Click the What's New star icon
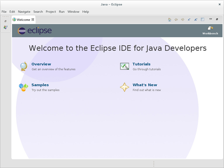This screenshot has height=168, width=224. tap(125, 87)
